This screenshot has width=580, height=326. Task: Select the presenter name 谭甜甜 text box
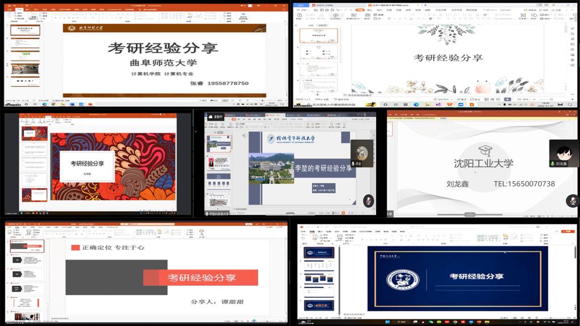pos(217,302)
